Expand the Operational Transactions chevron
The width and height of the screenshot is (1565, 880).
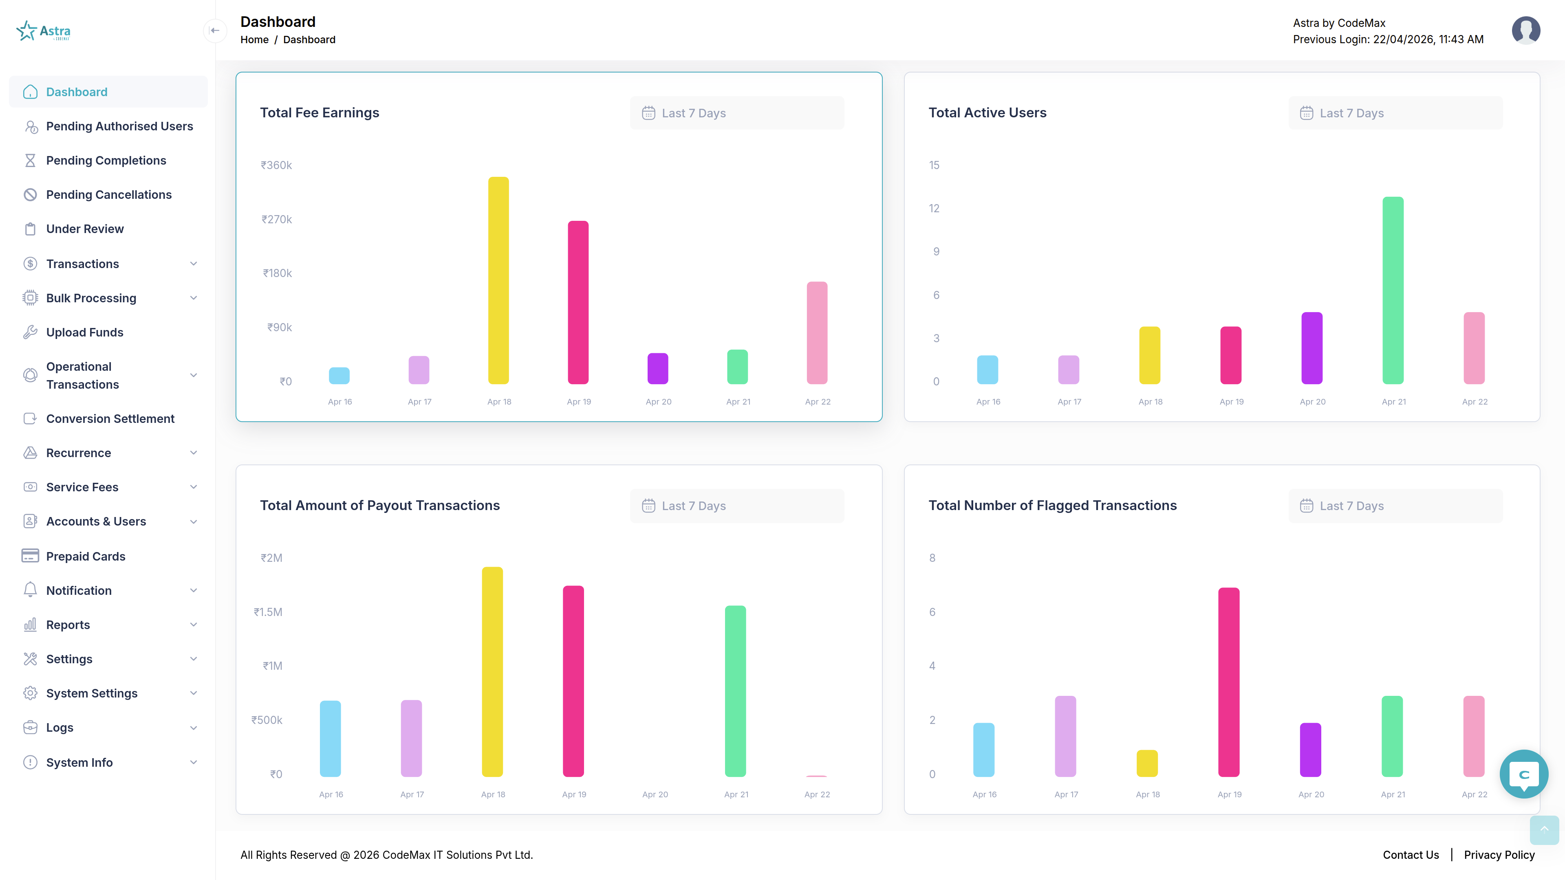coord(194,375)
